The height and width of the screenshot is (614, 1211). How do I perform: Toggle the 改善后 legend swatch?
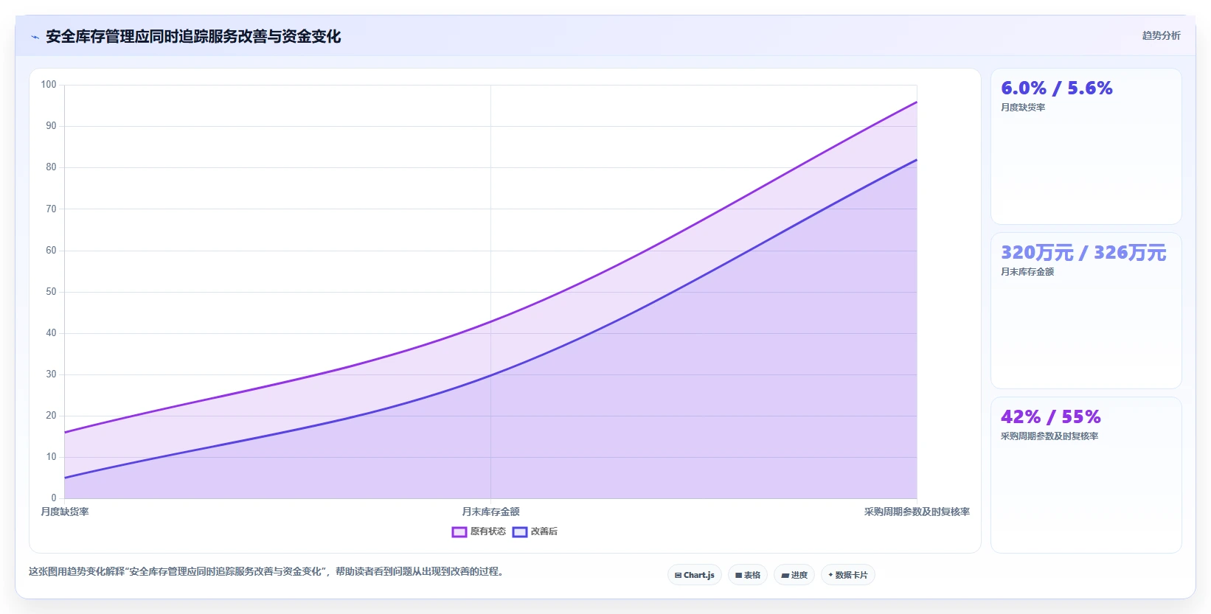[520, 531]
